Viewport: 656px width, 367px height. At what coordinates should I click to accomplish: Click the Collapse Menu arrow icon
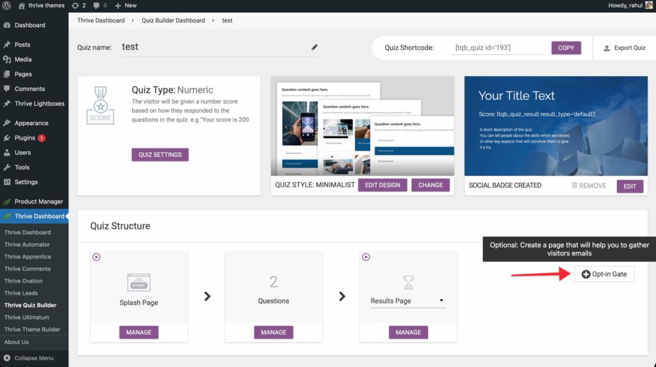tap(7, 358)
